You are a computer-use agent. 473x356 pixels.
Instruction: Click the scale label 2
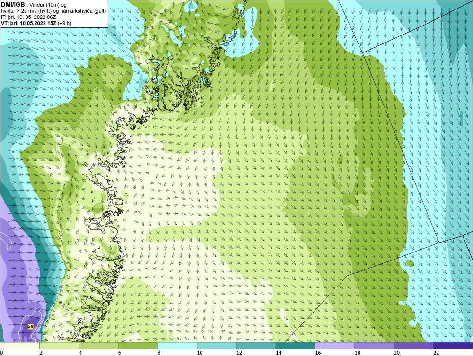tap(41, 353)
